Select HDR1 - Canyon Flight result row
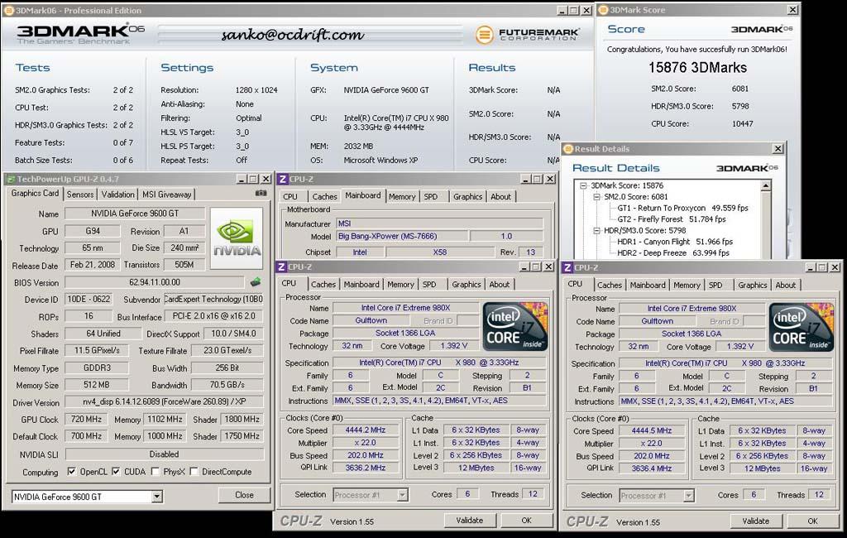 click(x=675, y=242)
